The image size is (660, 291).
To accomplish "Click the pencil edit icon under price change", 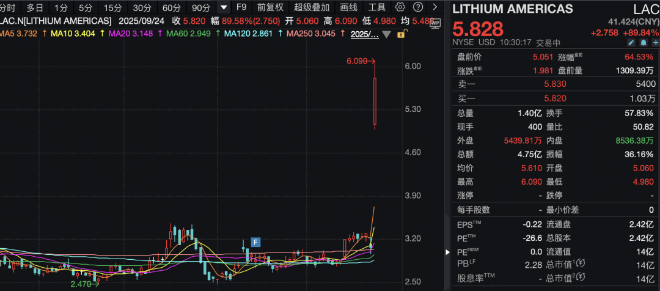I will coord(631,43).
